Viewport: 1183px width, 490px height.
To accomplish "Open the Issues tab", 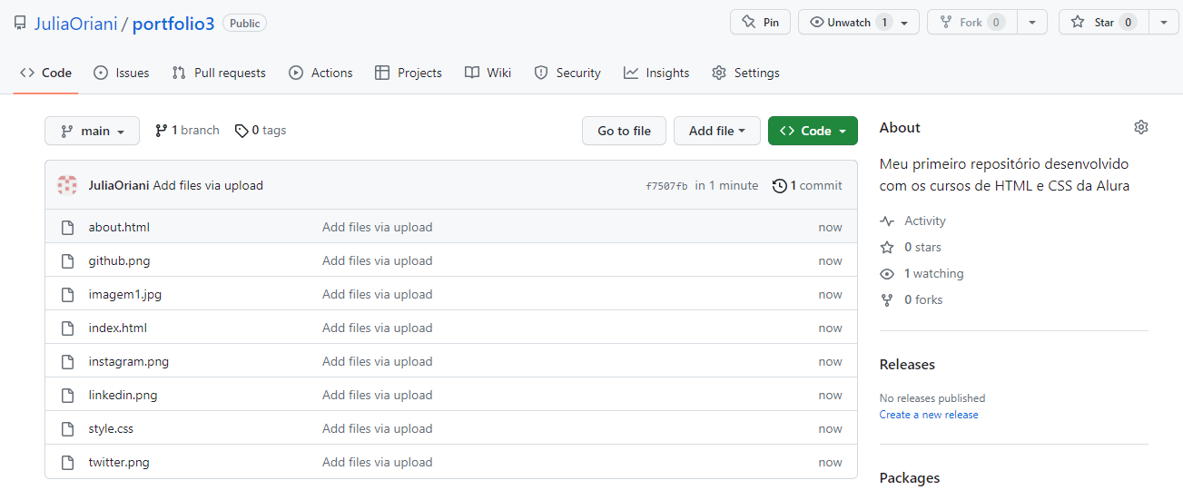I will point(121,73).
